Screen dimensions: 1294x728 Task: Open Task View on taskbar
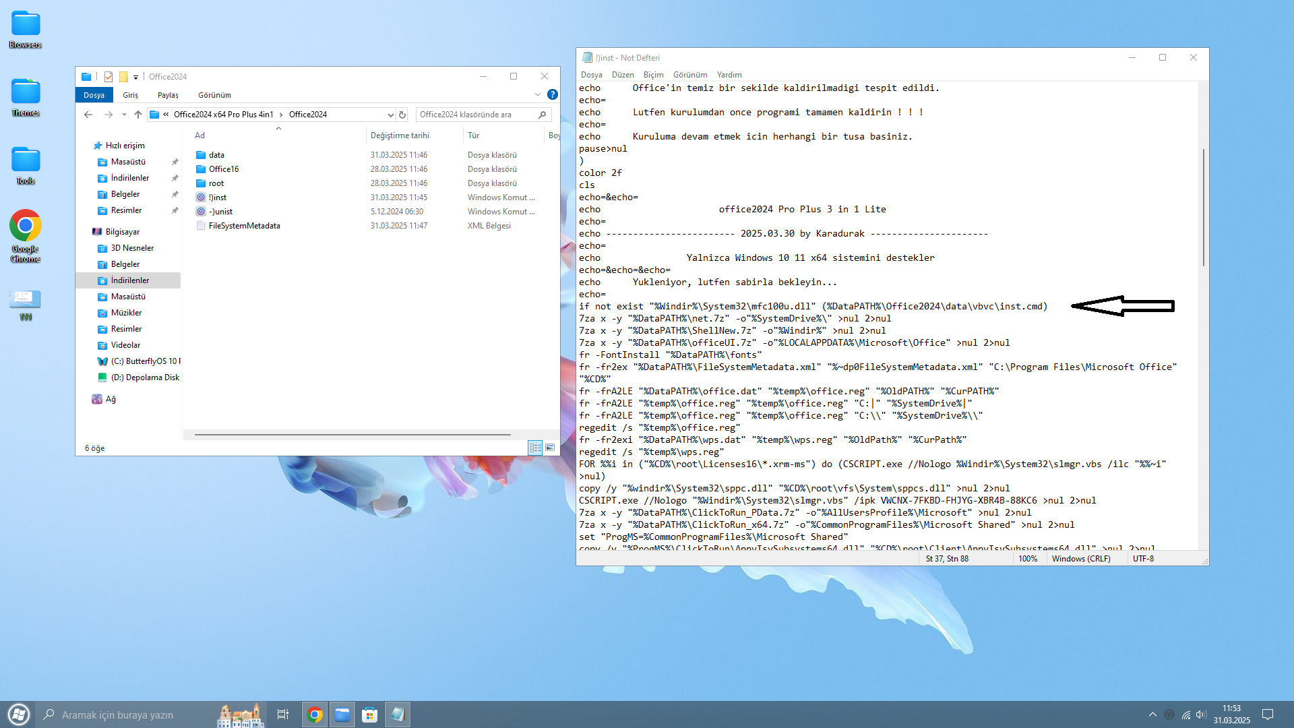[x=283, y=715]
